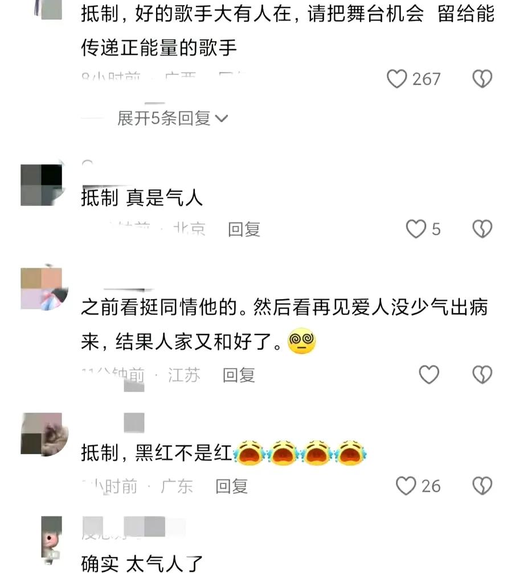The height and width of the screenshot is (573, 507).
Task: Like the comment from 江苏
Action: pyautogui.click(x=429, y=374)
